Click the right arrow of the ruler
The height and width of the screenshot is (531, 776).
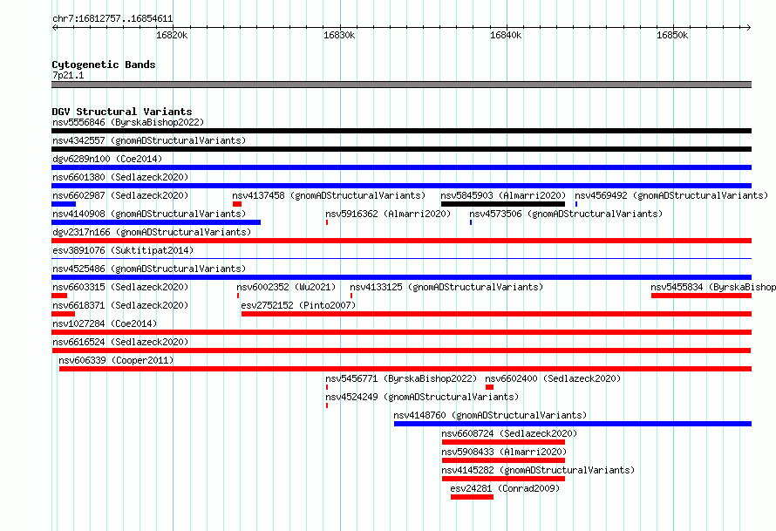(x=749, y=27)
